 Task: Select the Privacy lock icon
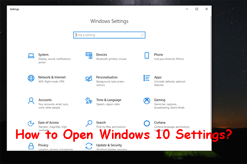click(30, 146)
